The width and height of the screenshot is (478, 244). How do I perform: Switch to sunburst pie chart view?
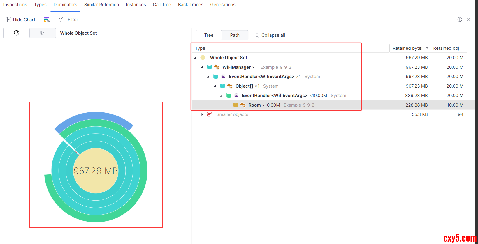[17, 33]
